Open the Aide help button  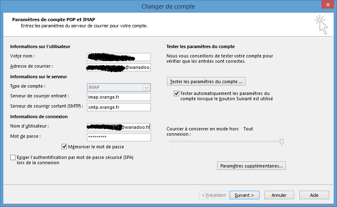(314, 195)
